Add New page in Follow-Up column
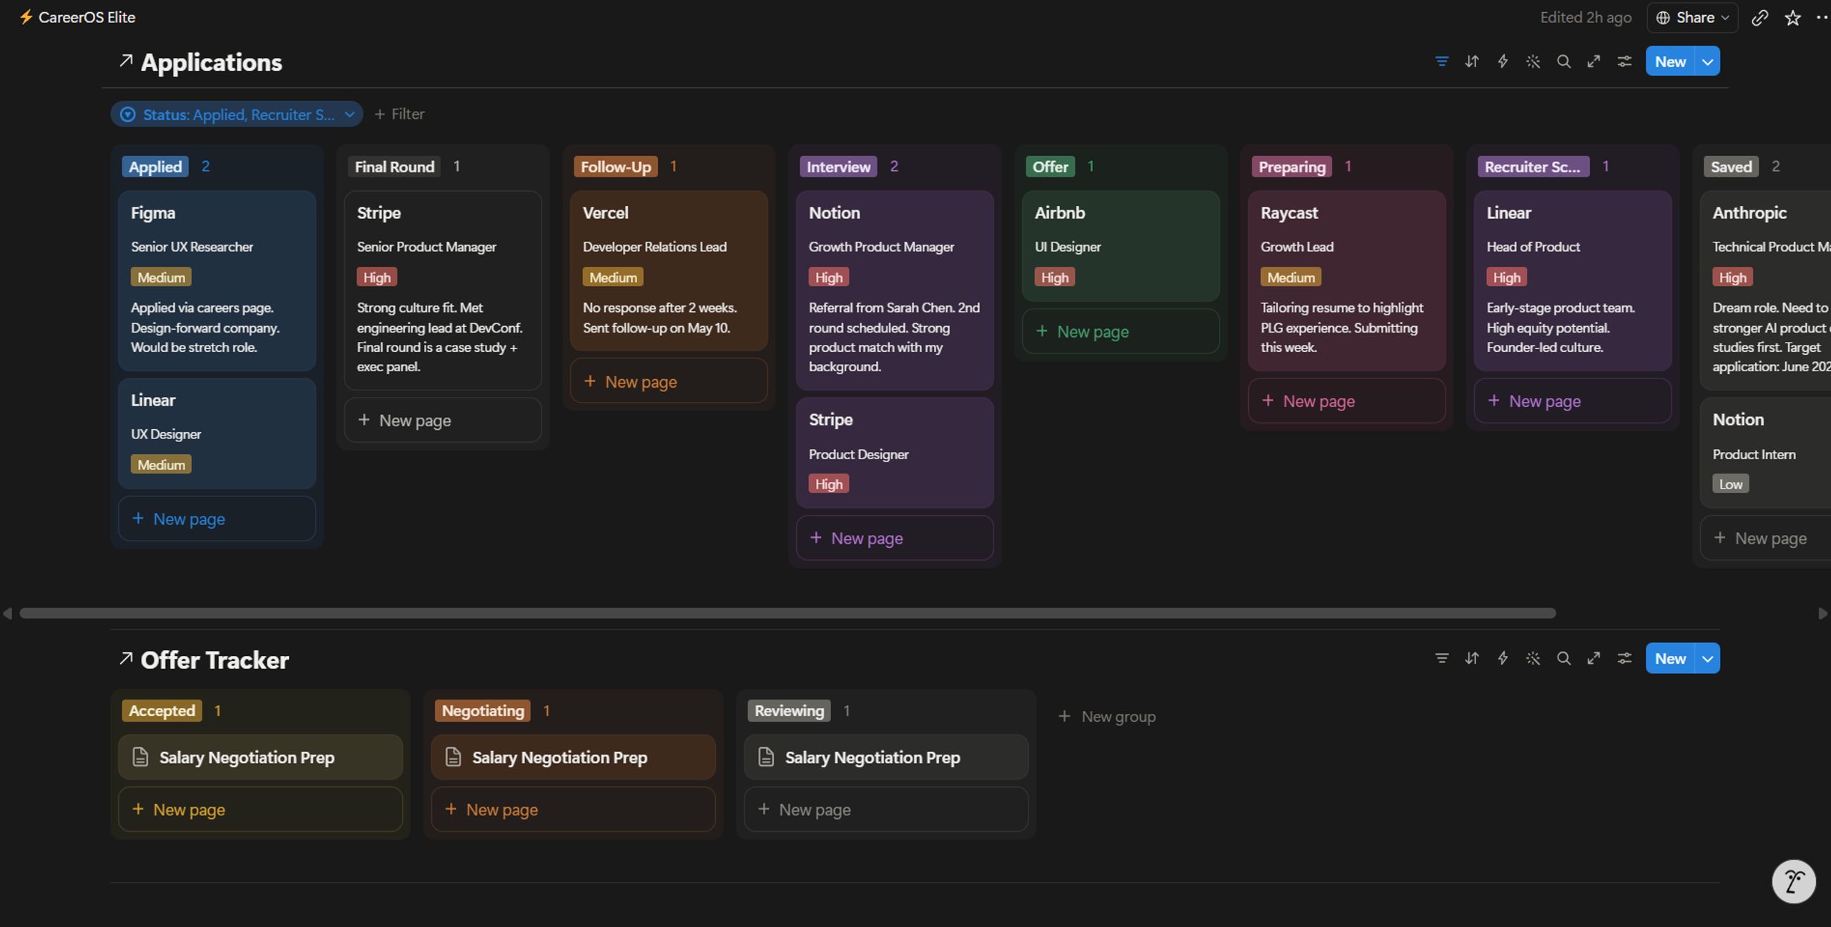 pos(669,381)
